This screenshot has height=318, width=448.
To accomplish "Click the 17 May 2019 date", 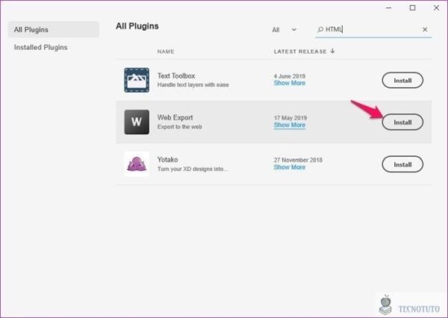I will pos(290,118).
